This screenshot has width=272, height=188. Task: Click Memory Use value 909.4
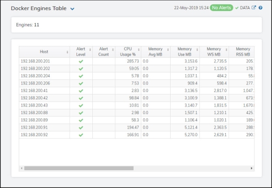pyautogui.click(x=192, y=83)
